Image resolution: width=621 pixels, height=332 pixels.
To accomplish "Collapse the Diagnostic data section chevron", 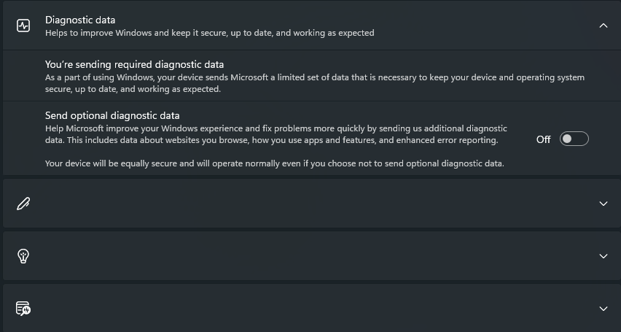I will [604, 26].
